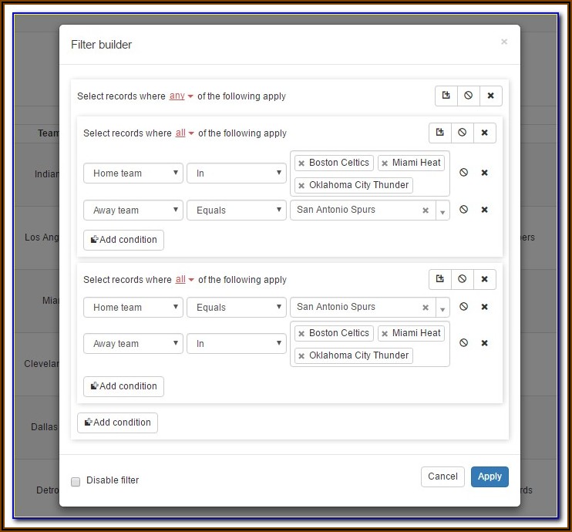
Task: Delete the first group's Home team condition
Action: [x=485, y=173]
